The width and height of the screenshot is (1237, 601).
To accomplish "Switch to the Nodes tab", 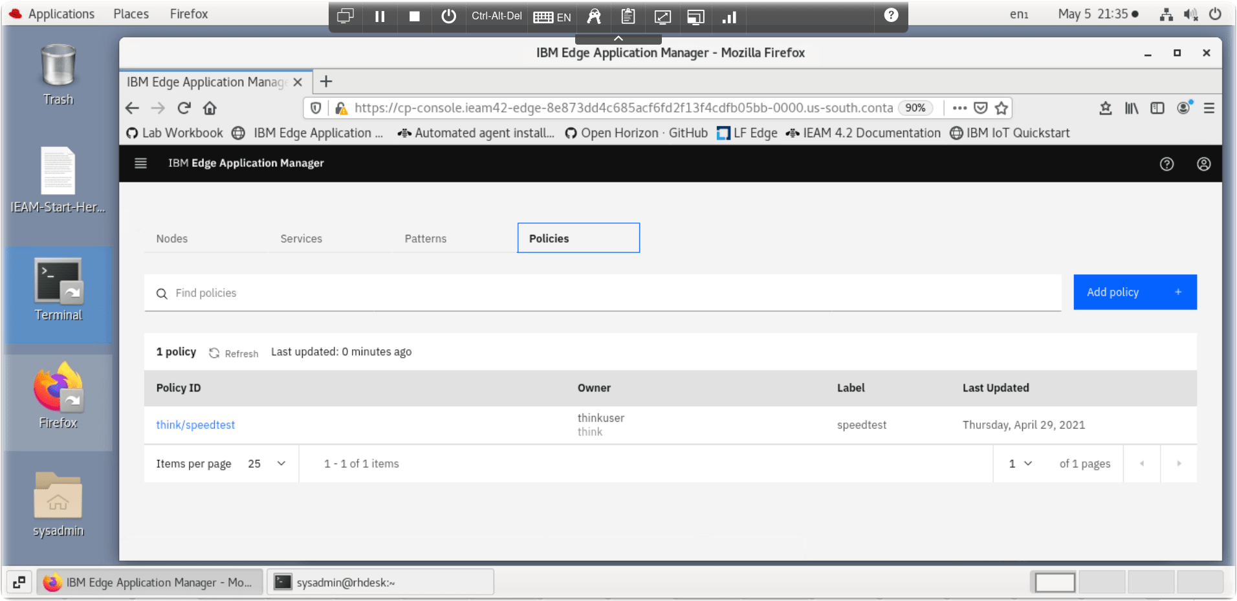I will click(x=172, y=239).
